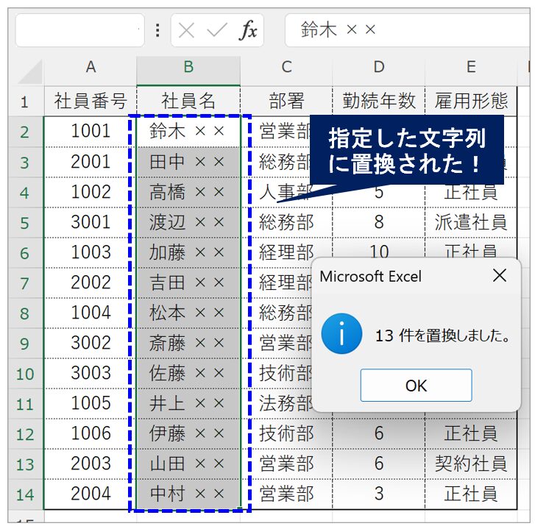Click the Enter checkmark in formula bar
Screen dimensions: 535x529
[x=217, y=30]
